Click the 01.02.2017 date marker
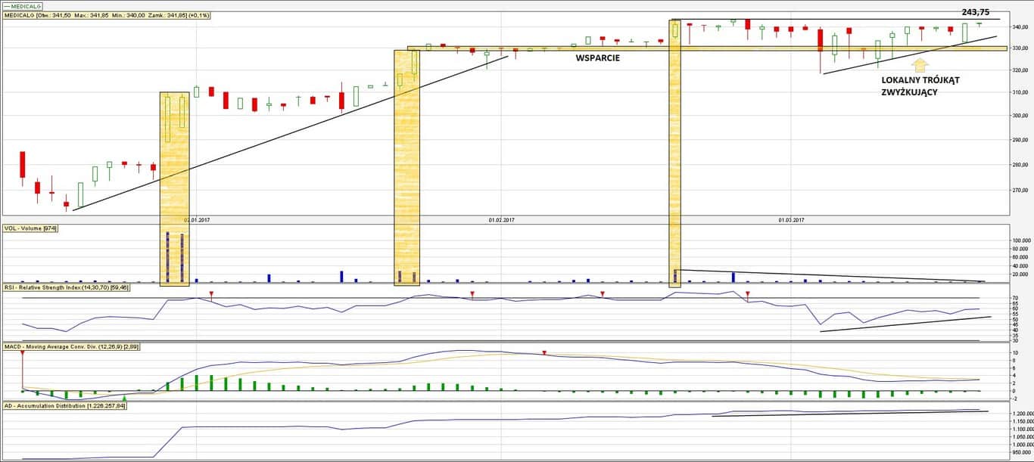Screen dimensions: 1034x462 [501, 220]
